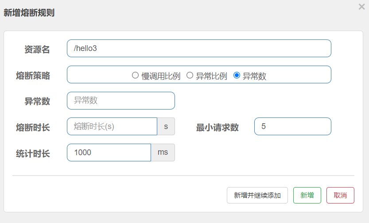This screenshot has height=223, width=369.
Task: Click the green 新增 button
Action: (307, 195)
